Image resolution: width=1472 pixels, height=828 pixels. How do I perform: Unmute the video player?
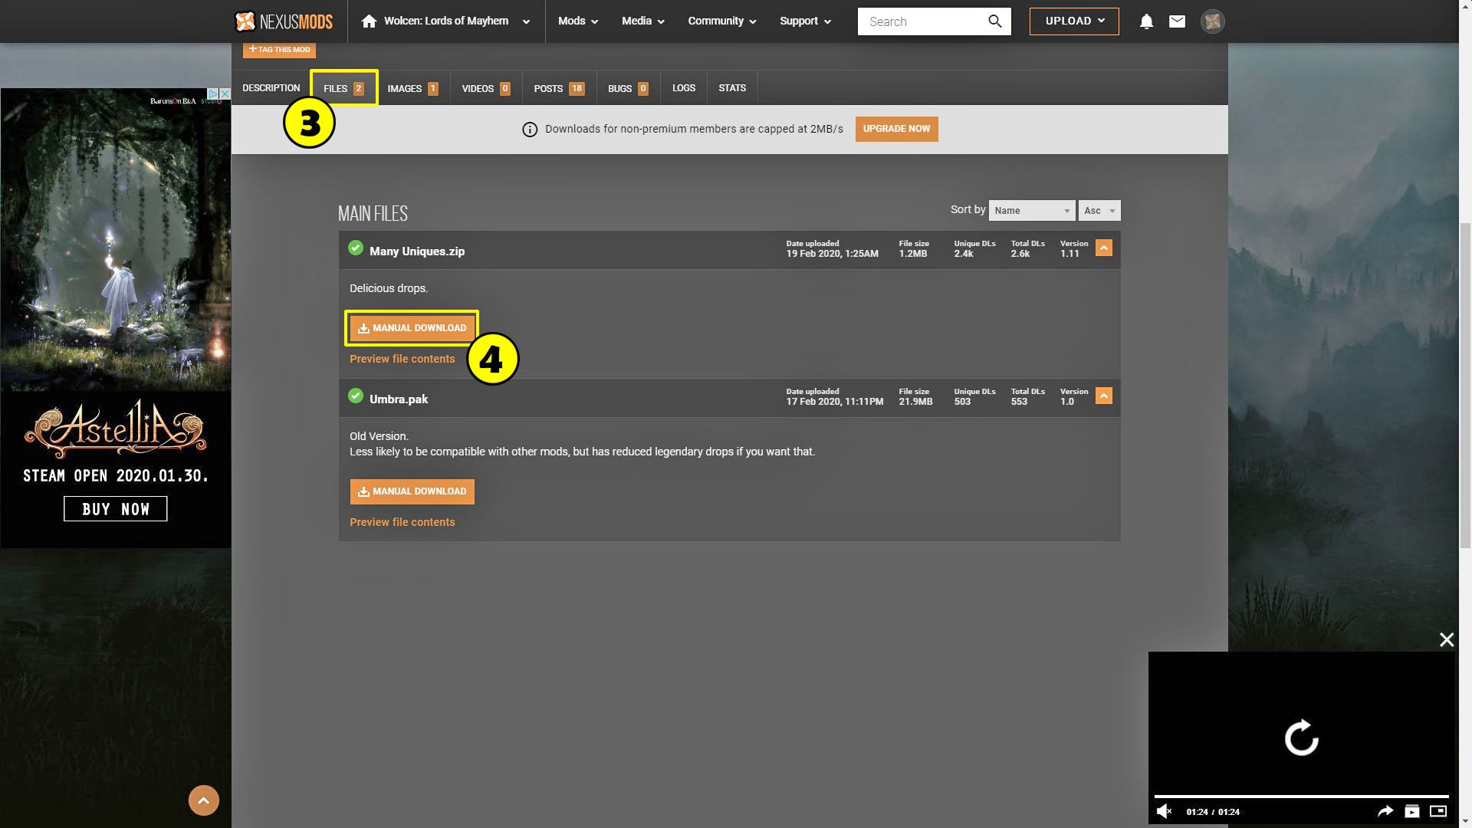pos(1164,811)
